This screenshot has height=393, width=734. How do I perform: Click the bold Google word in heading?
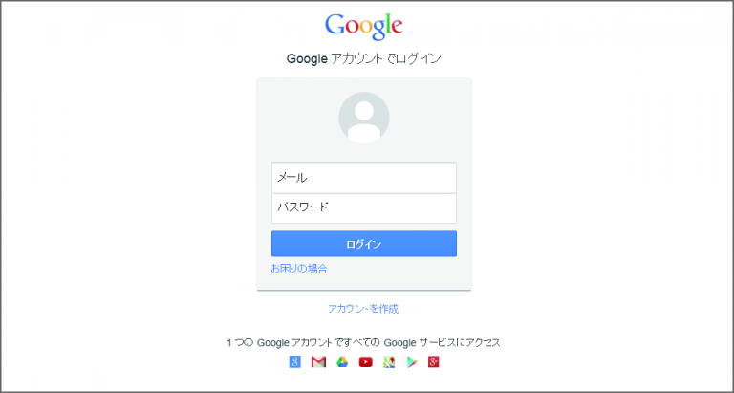pyautogui.click(x=307, y=59)
